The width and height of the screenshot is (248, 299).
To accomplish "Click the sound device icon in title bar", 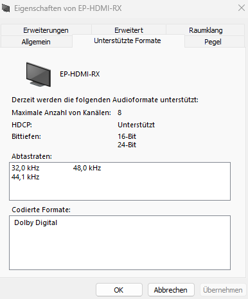I will point(6,8).
